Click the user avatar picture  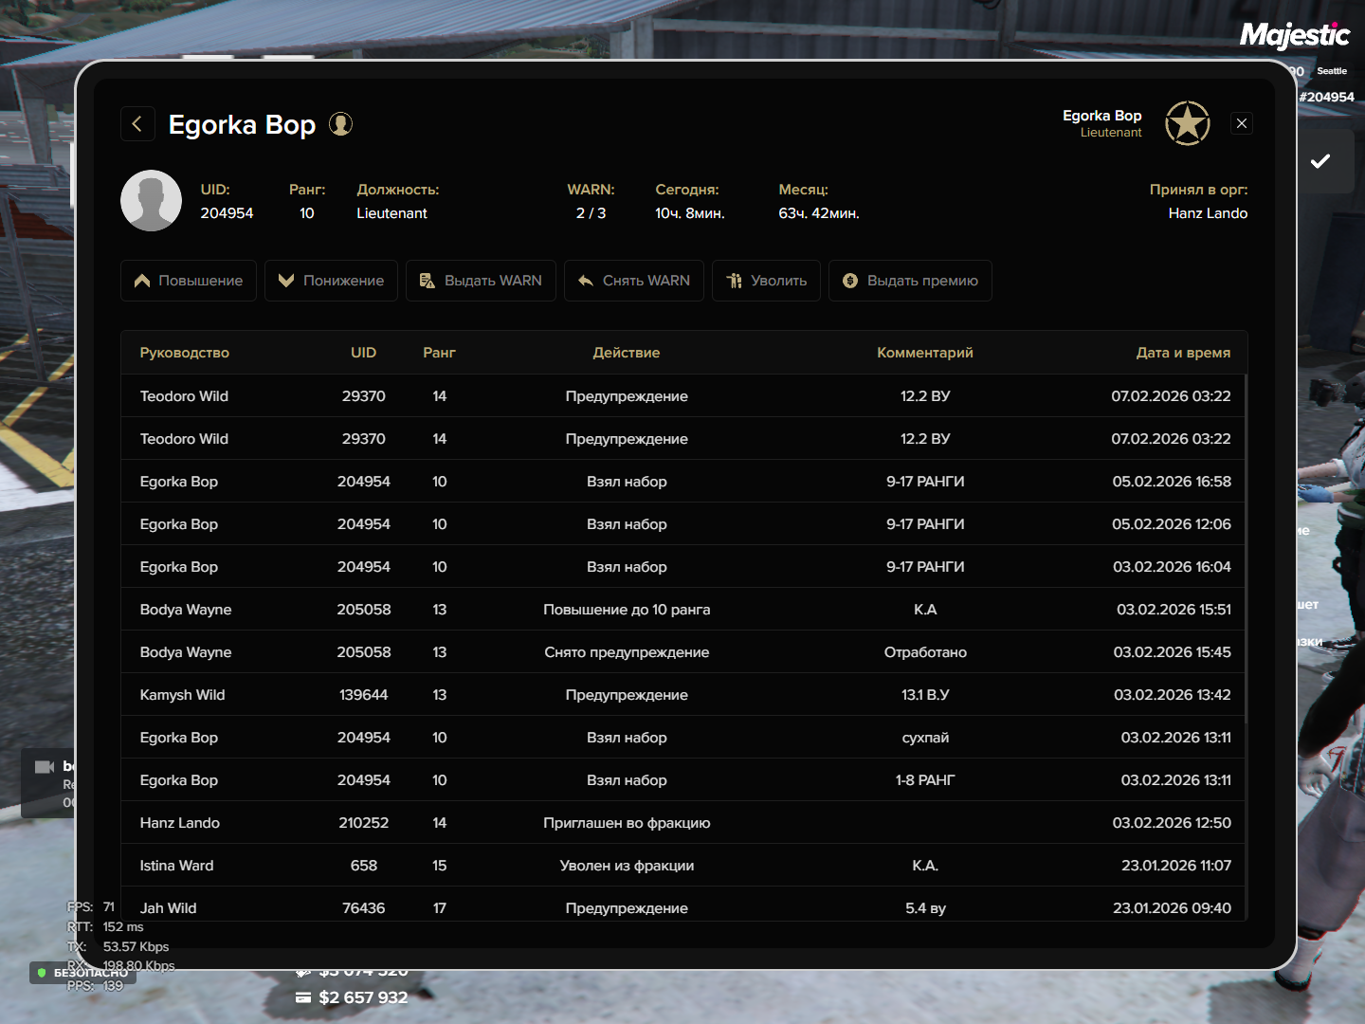tap(151, 201)
